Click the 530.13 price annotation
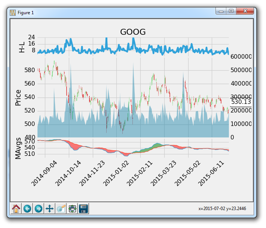The height and width of the screenshot is (228, 266). pyautogui.click(x=241, y=102)
